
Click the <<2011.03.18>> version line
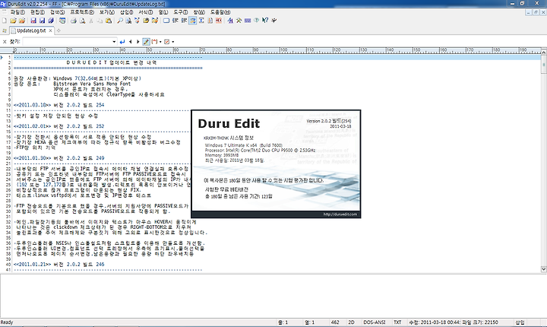59,105
